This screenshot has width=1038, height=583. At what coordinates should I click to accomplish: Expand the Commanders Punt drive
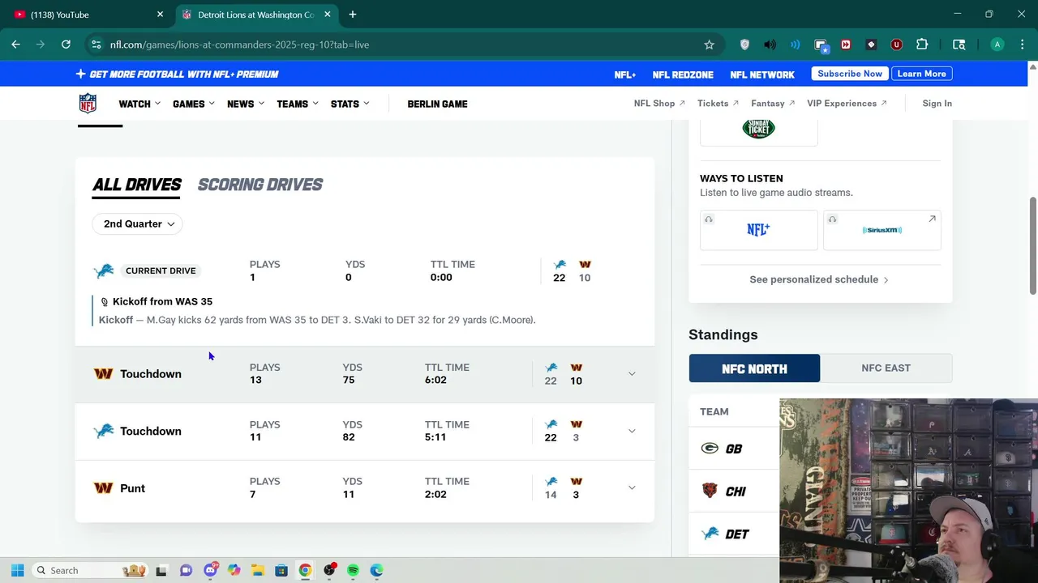pyautogui.click(x=632, y=488)
